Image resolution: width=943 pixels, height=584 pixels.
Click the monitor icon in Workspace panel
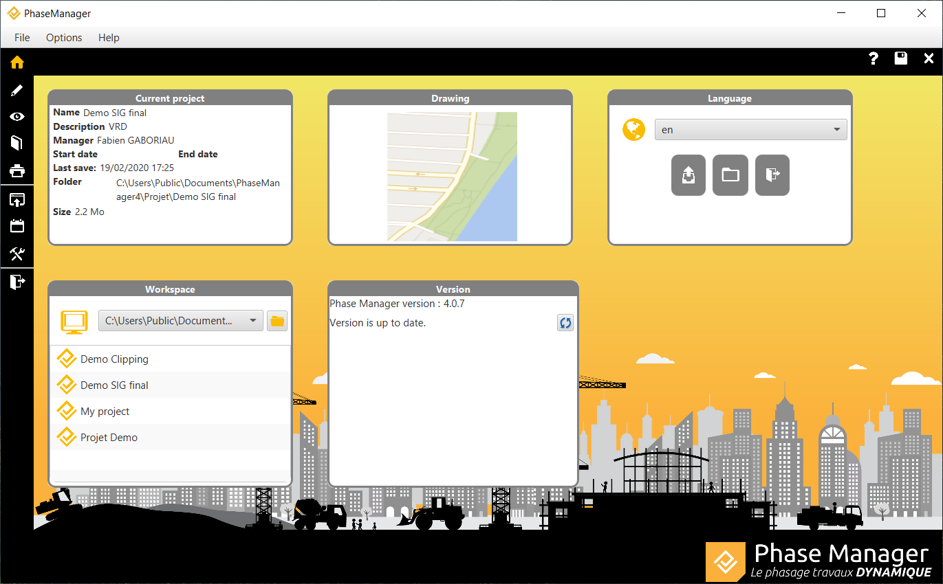[74, 322]
